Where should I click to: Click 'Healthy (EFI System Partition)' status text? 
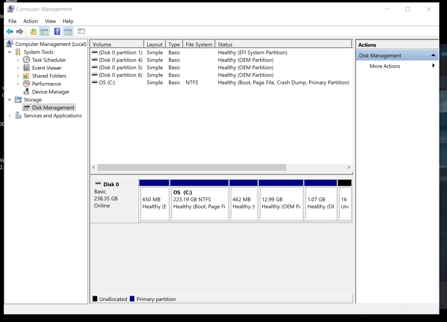click(x=253, y=53)
